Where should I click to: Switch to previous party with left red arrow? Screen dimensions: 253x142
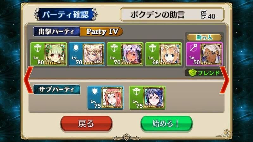tap(29, 80)
